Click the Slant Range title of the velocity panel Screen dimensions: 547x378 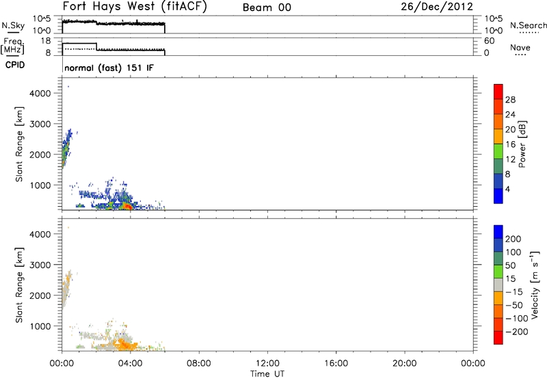click(x=19, y=285)
